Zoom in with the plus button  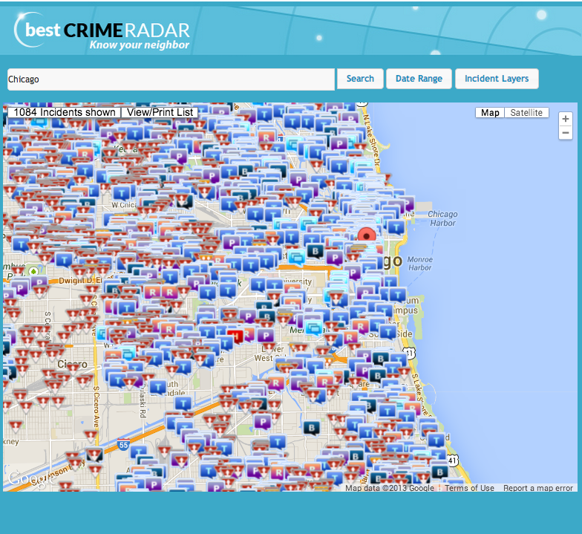pos(566,119)
